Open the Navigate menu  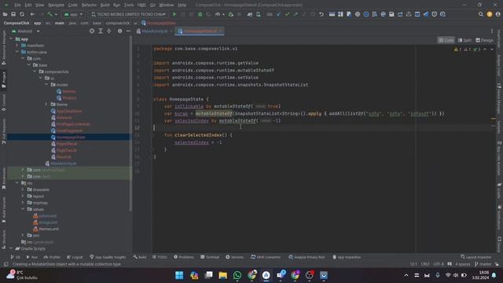56,5
